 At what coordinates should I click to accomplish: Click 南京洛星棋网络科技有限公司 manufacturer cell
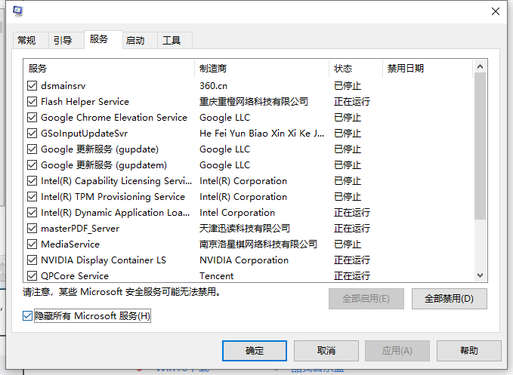pyautogui.click(x=258, y=244)
